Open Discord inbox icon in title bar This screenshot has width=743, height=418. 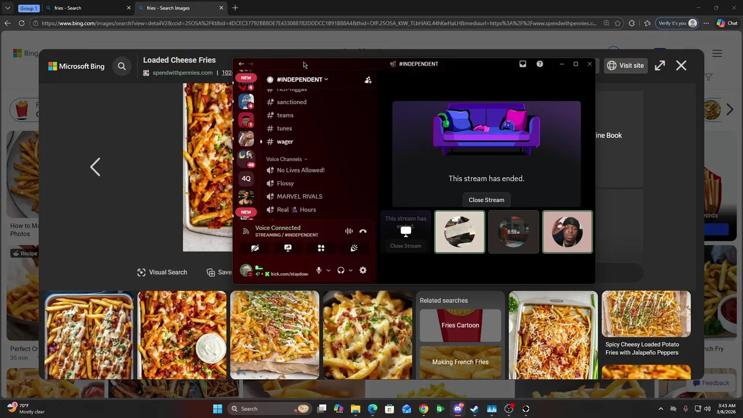522,64
